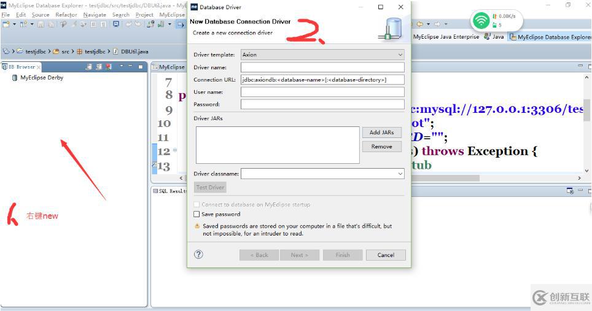
Task: Minimize the SQL Results panel
Action: pyautogui.click(x=580, y=190)
